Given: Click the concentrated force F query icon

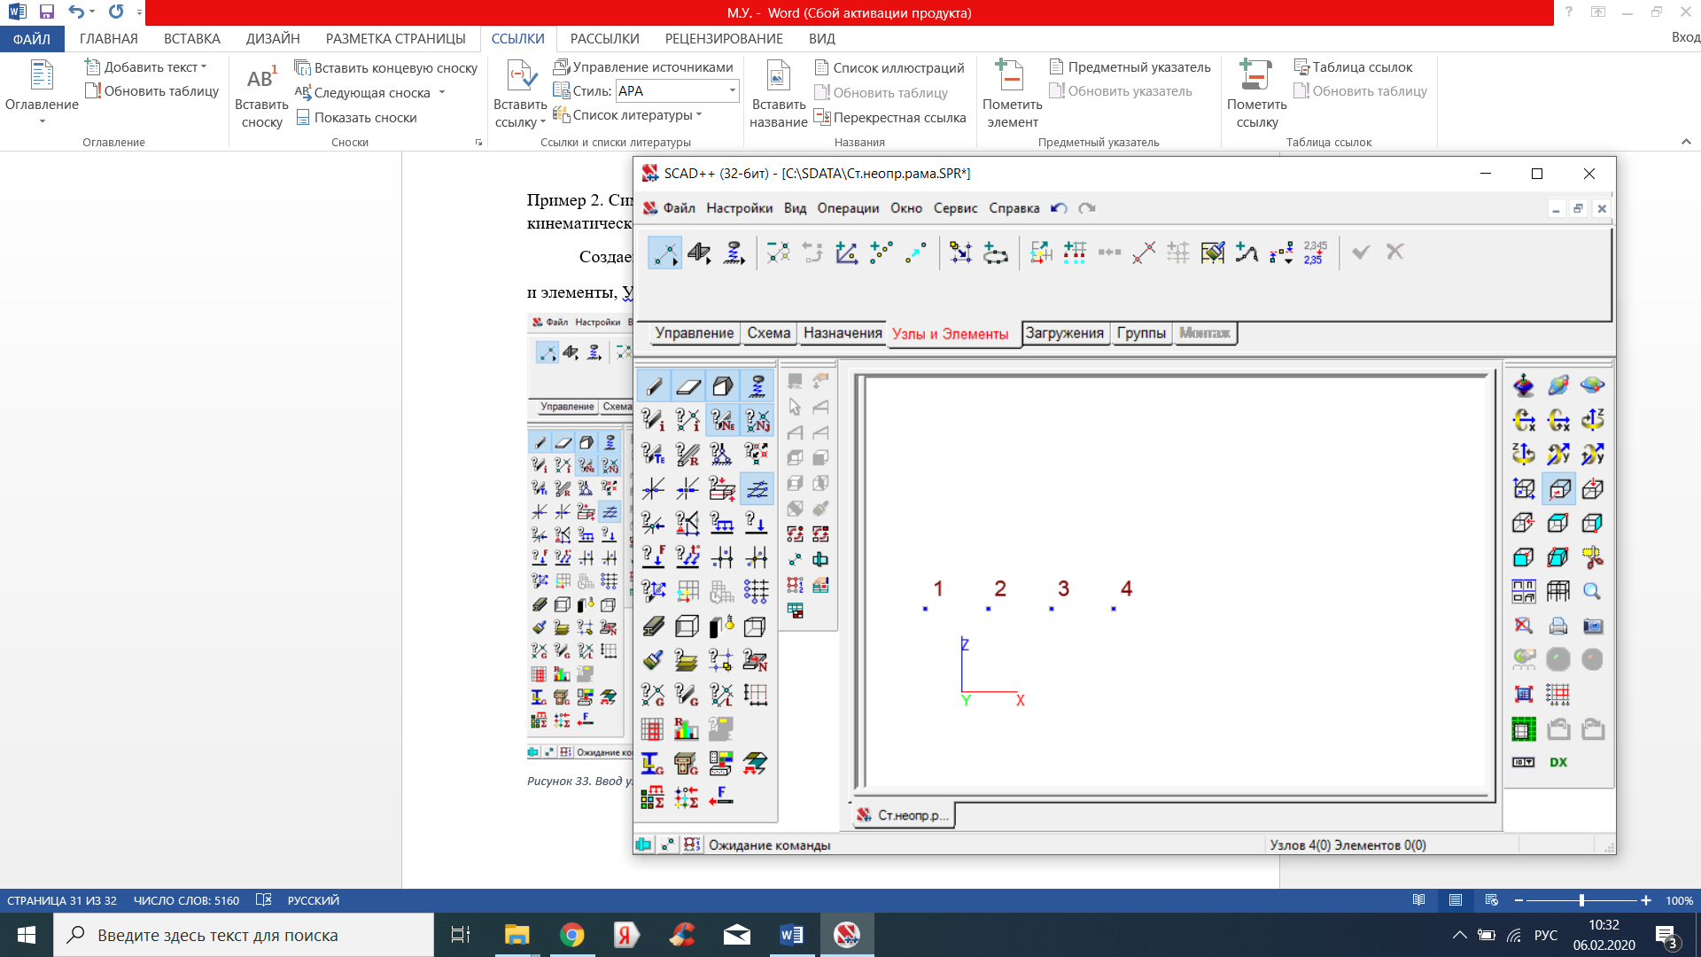Looking at the screenshot, I should [x=654, y=556].
